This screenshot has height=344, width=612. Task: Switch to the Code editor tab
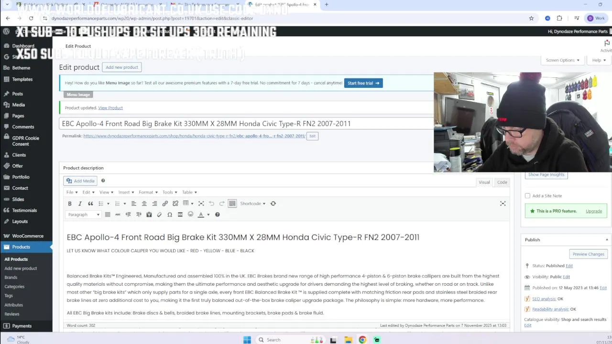pyautogui.click(x=502, y=182)
